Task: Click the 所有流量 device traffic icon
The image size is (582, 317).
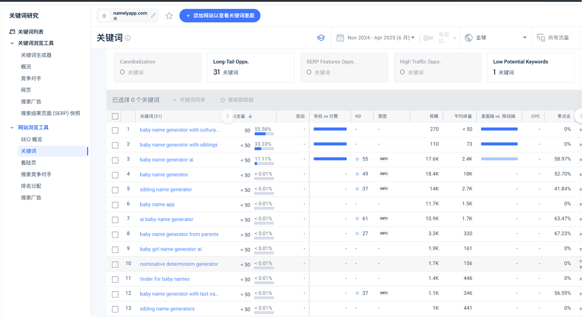Action: (x=541, y=38)
